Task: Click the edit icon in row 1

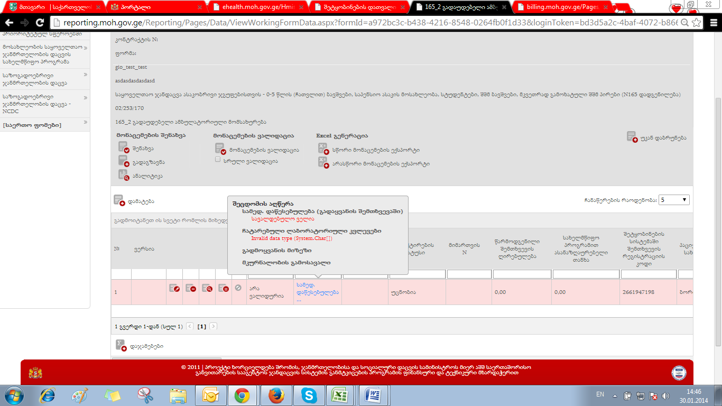Action: pyautogui.click(x=174, y=289)
